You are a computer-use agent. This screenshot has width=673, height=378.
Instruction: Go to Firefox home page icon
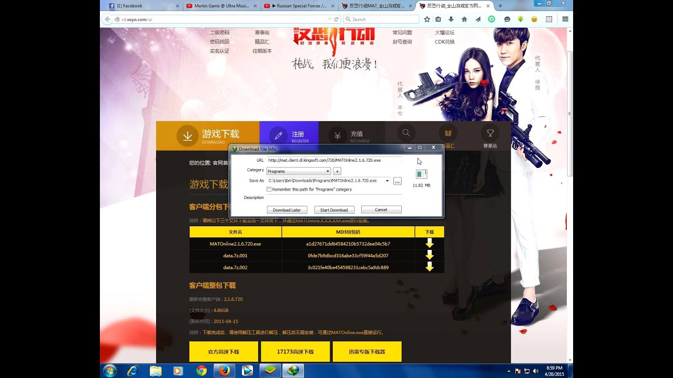click(464, 19)
